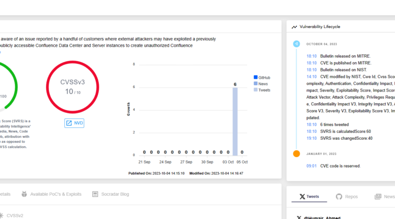Screen dimensions: 395x219
Task: Click the 09:01 timestamp in lifecycle
Action: pyautogui.click(x=312, y=166)
